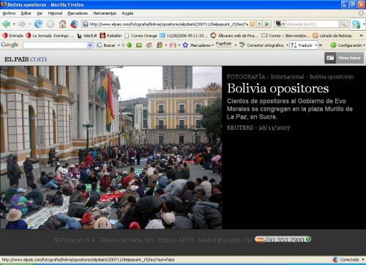
Task: Open the Traducir dropdown
Action: pos(316,45)
